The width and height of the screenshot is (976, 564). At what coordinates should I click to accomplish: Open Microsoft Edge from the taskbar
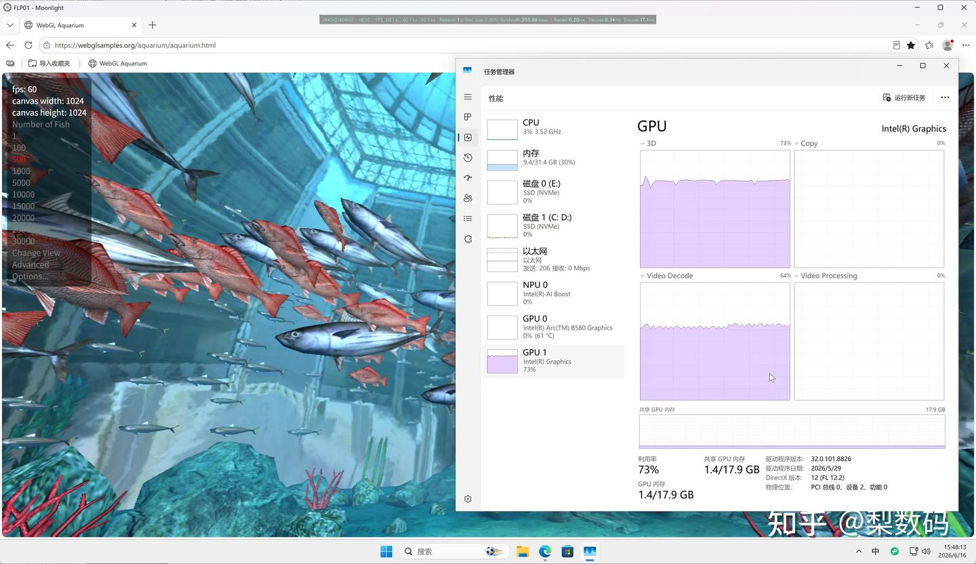[x=545, y=551]
